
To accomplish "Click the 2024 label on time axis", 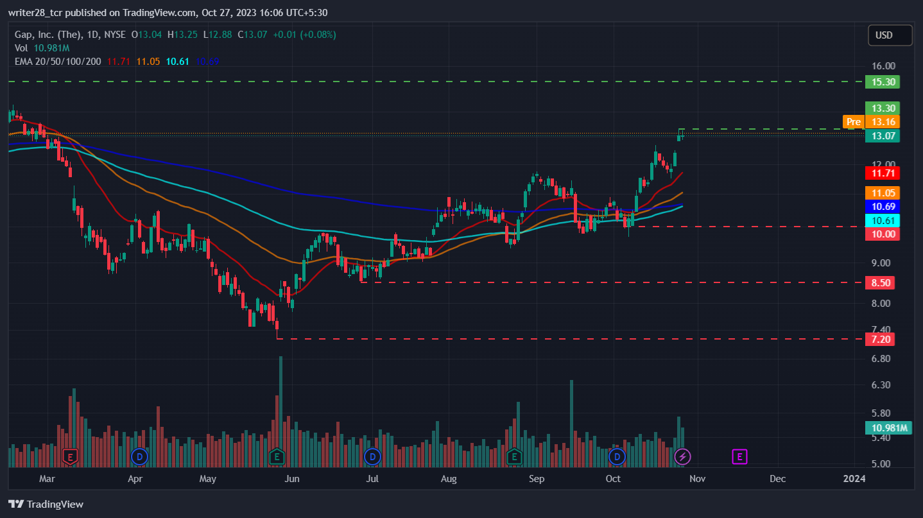I will (x=854, y=479).
